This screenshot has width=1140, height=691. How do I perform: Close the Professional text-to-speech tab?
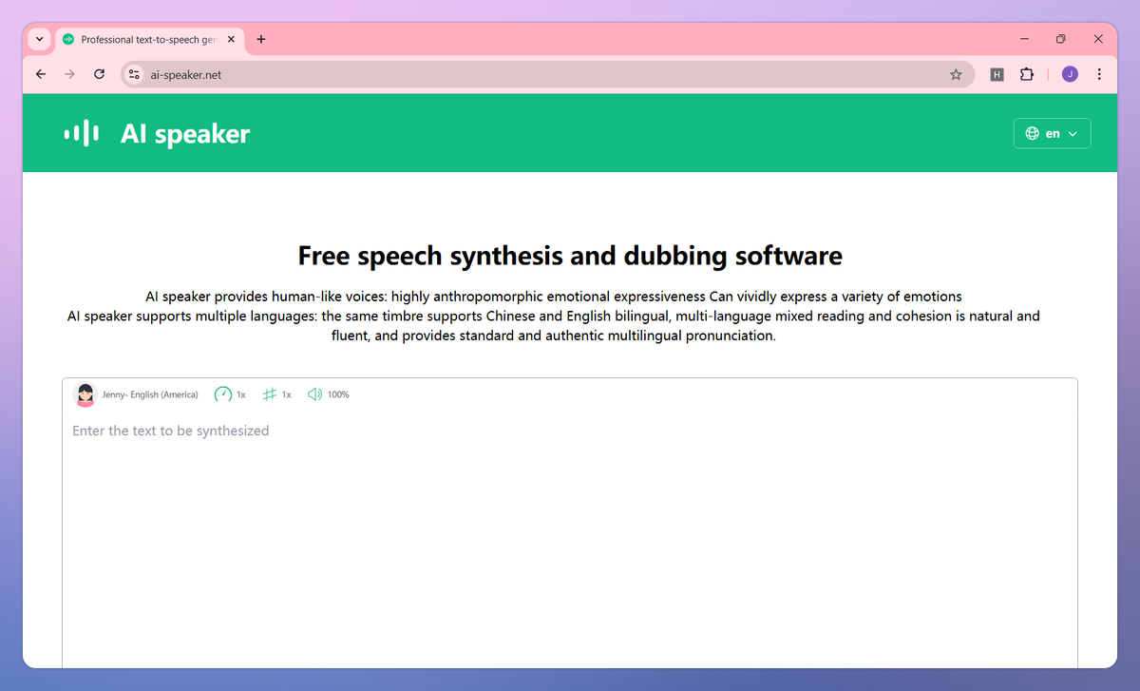[x=231, y=40]
